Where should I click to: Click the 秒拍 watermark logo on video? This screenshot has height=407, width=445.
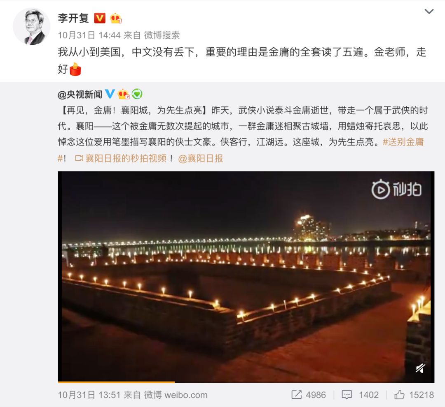pos(396,189)
